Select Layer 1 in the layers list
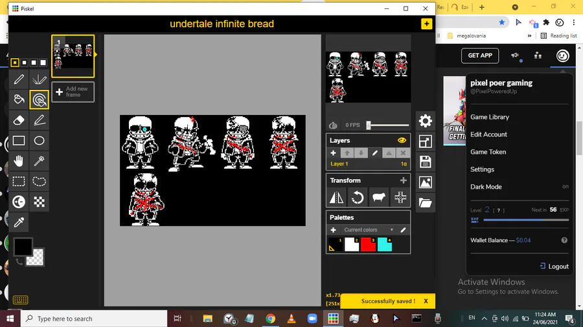This screenshot has height=327, width=583. 368,163
